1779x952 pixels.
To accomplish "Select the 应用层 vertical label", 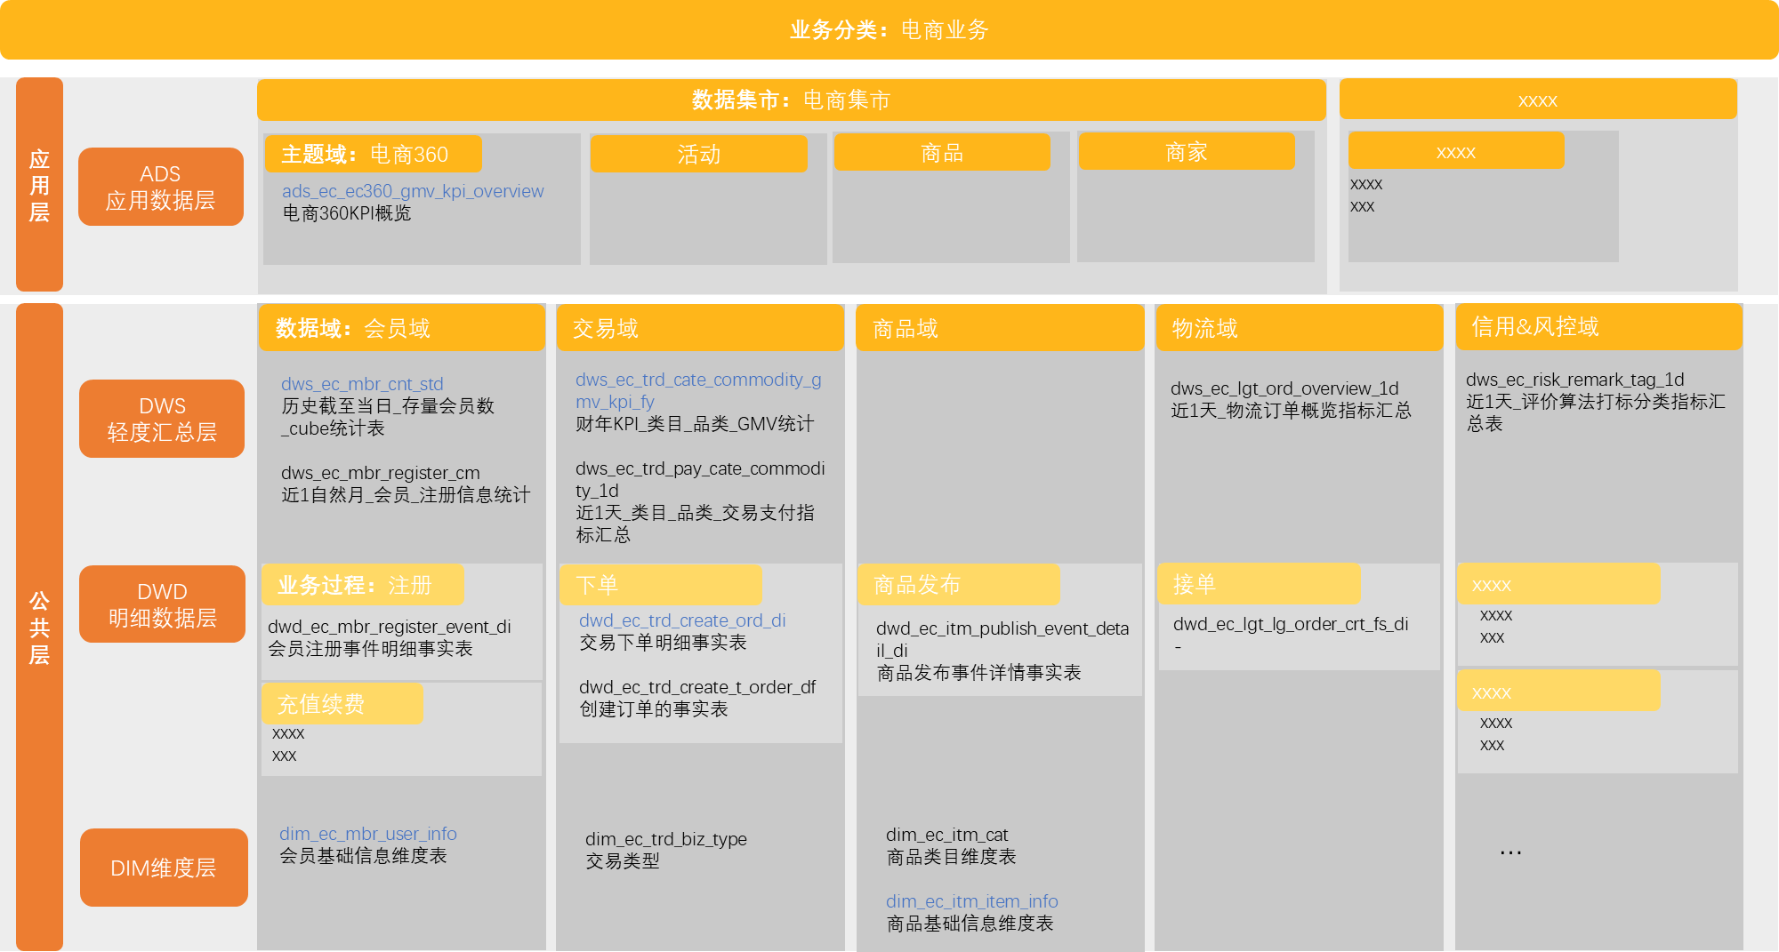I will pos(39,185).
